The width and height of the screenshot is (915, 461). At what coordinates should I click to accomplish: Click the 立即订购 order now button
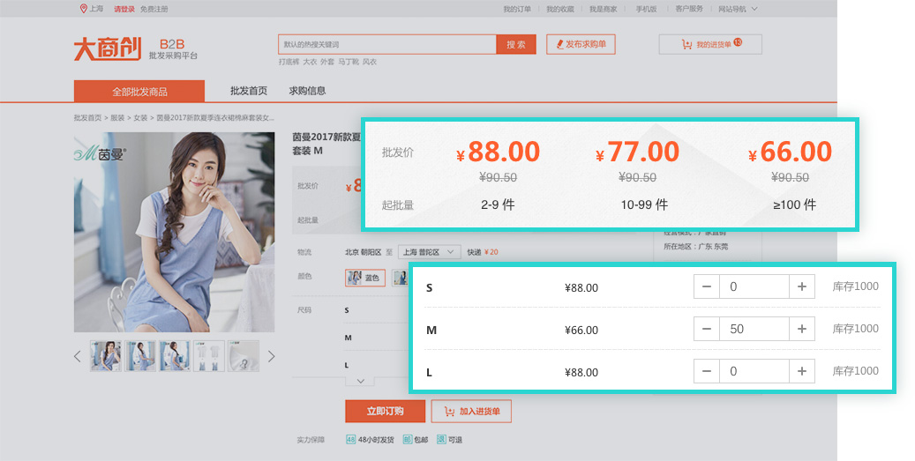coord(385,411)
